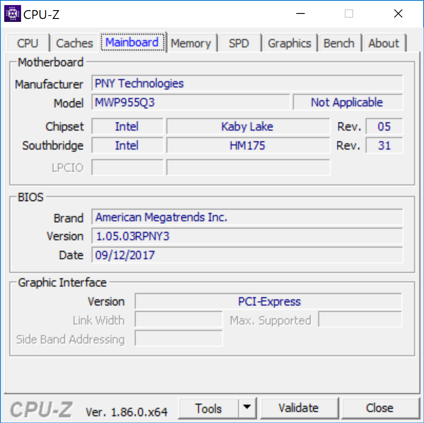Viewport: 424px width, 423px height.
Task: Click the CPU-Z app icon in title bar
Action: click(13, 13)
